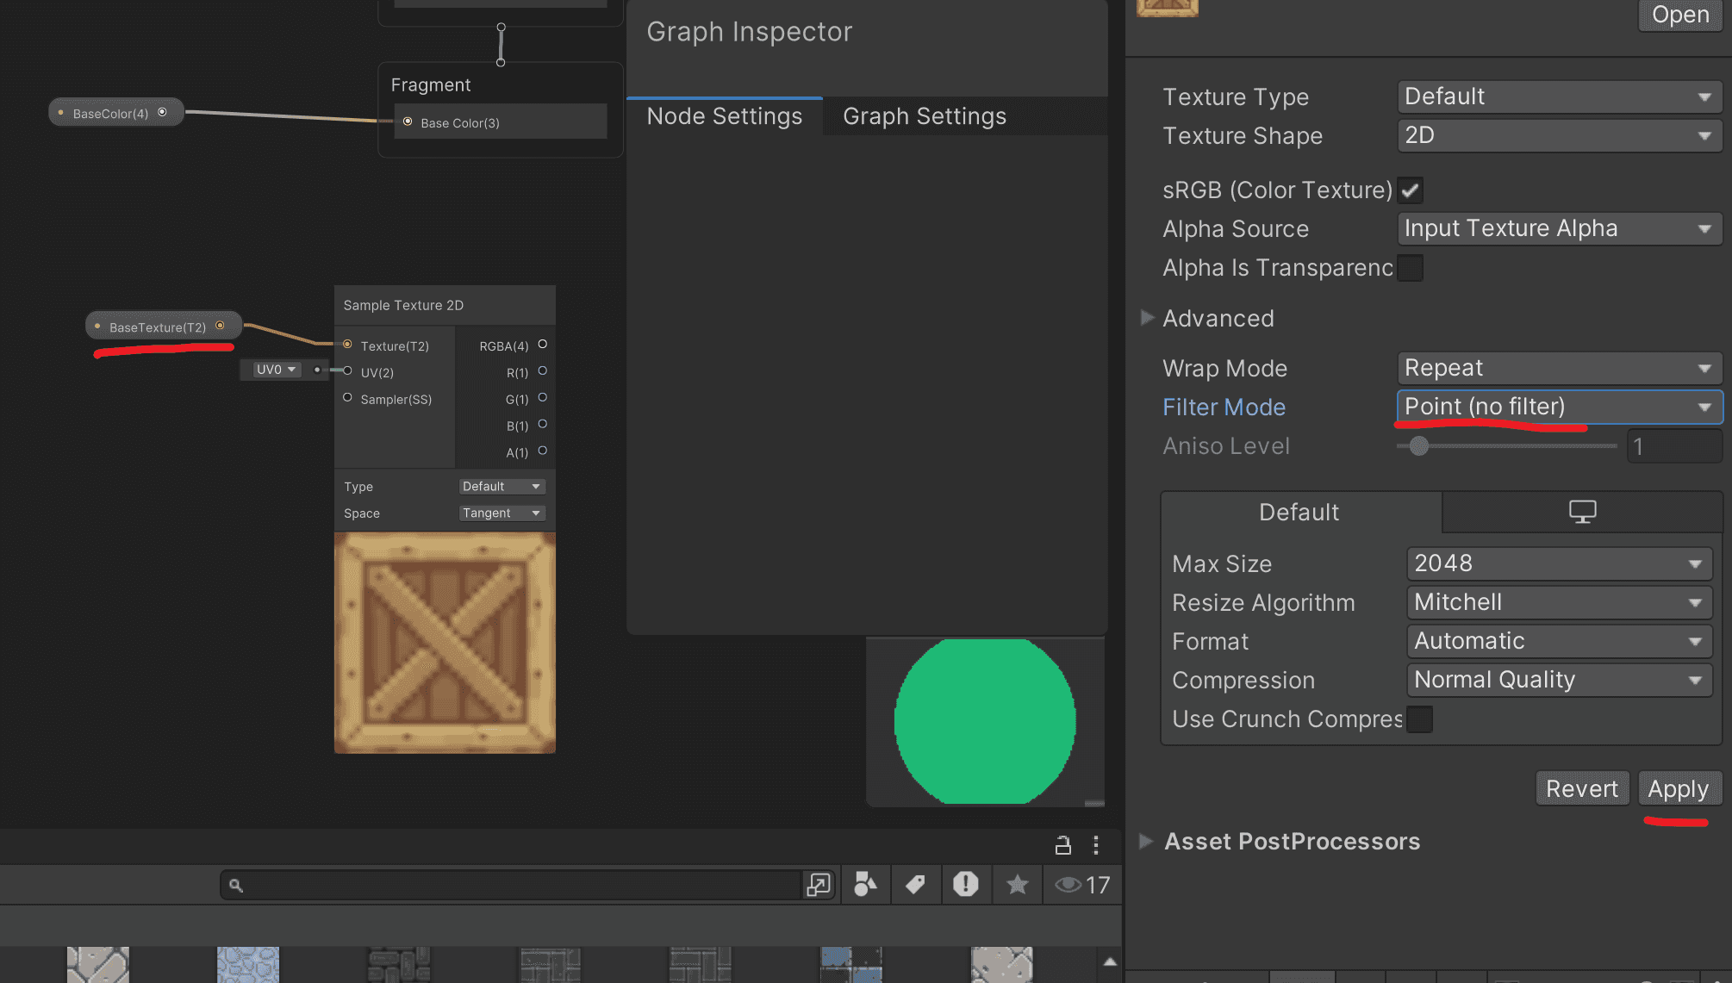This screenshot has height=983, width=1732.
Task: Click the Base Color(3) fragment input port
Action: click(408, 121)
